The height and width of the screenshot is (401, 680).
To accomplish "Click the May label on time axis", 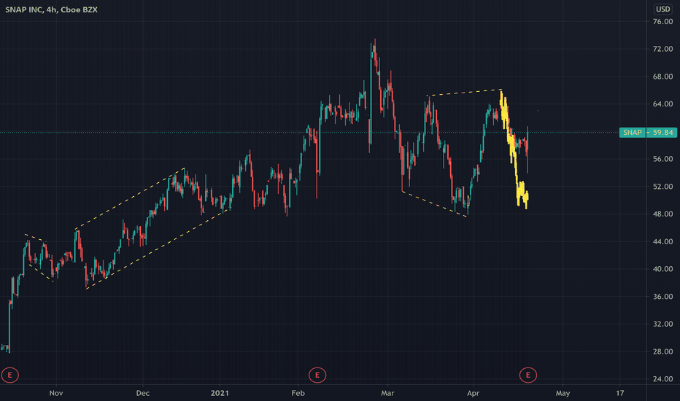I will [563, 393].
